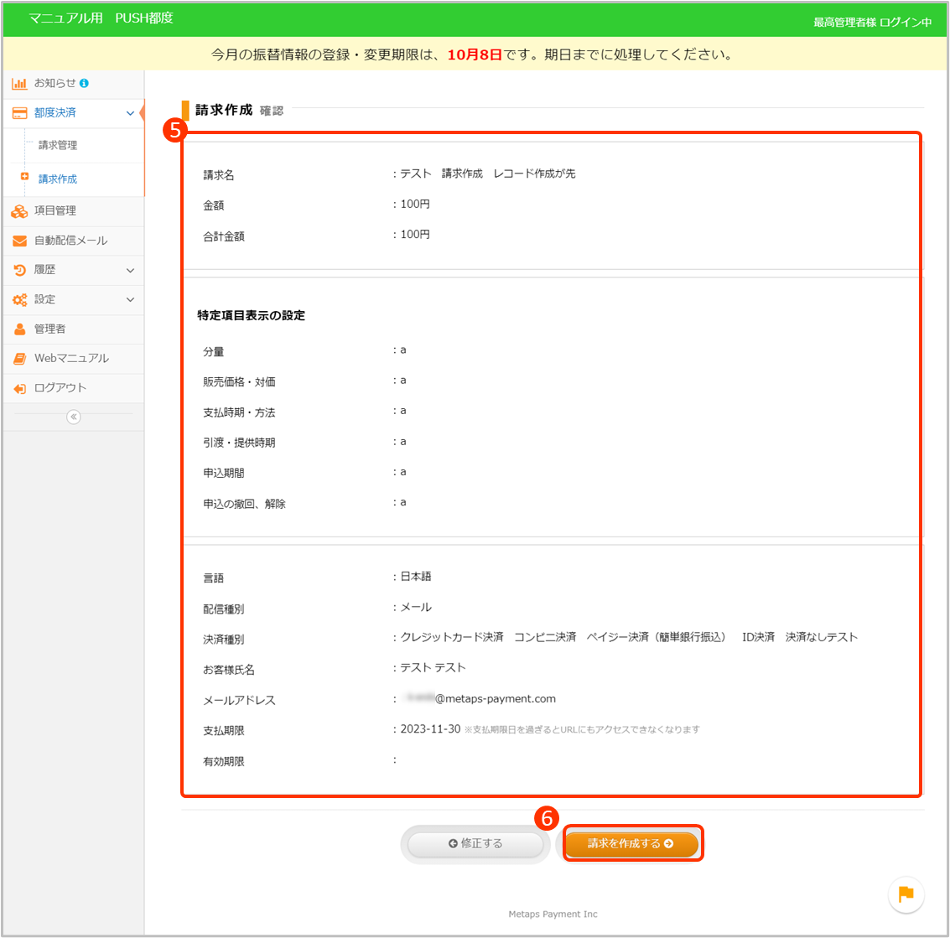Image resolution: width=950 pixels, height=938 pixels.
Task: Click the 項目管理 cubes icon
Action: [19, 211]
